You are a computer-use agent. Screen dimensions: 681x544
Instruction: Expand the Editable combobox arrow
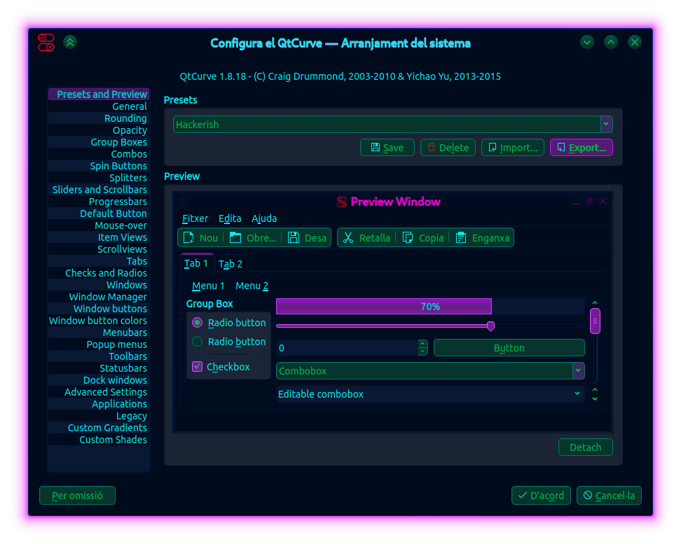(x=577, y=393)
